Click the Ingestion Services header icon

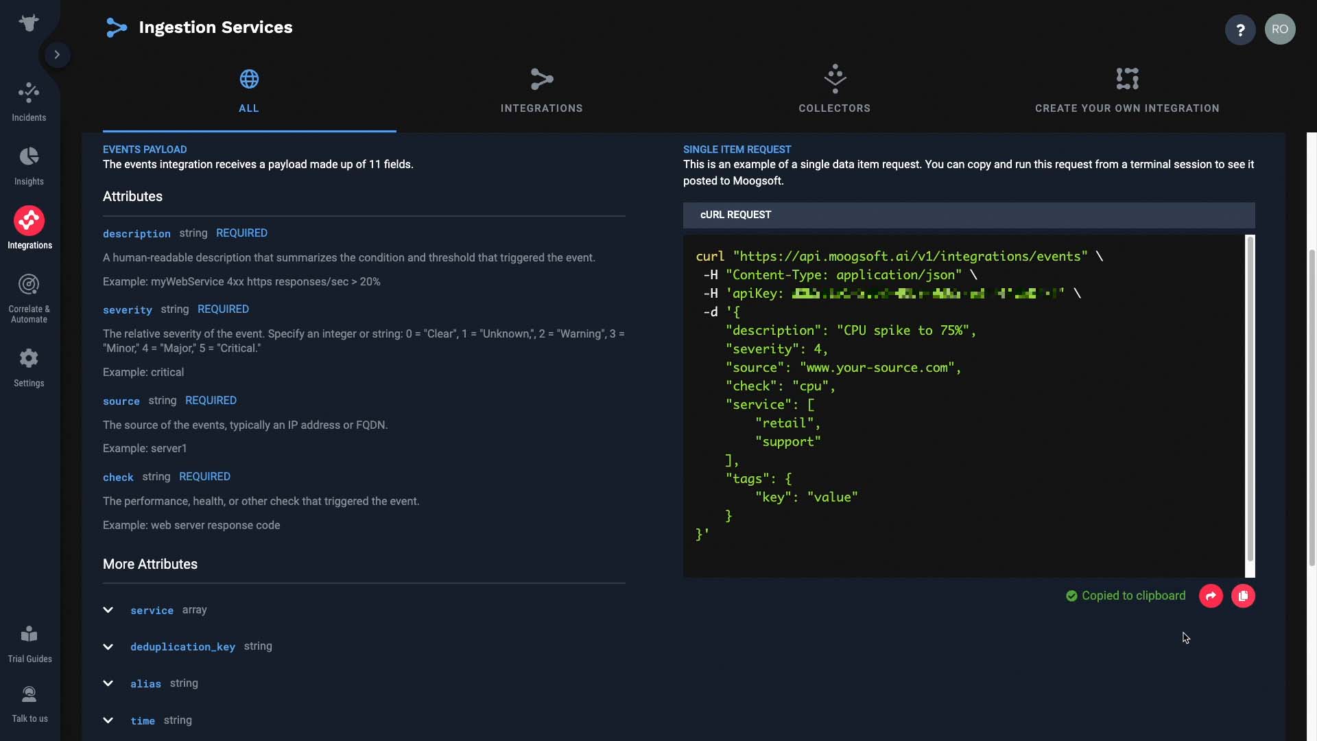click(117, 27)
